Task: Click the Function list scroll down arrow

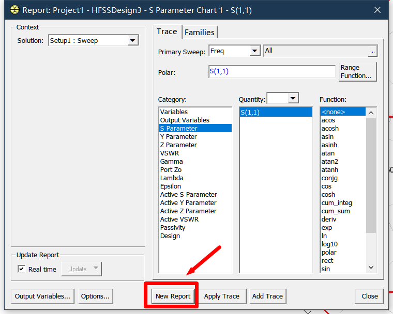Action: pyautogui.click(x=371, y=267)
